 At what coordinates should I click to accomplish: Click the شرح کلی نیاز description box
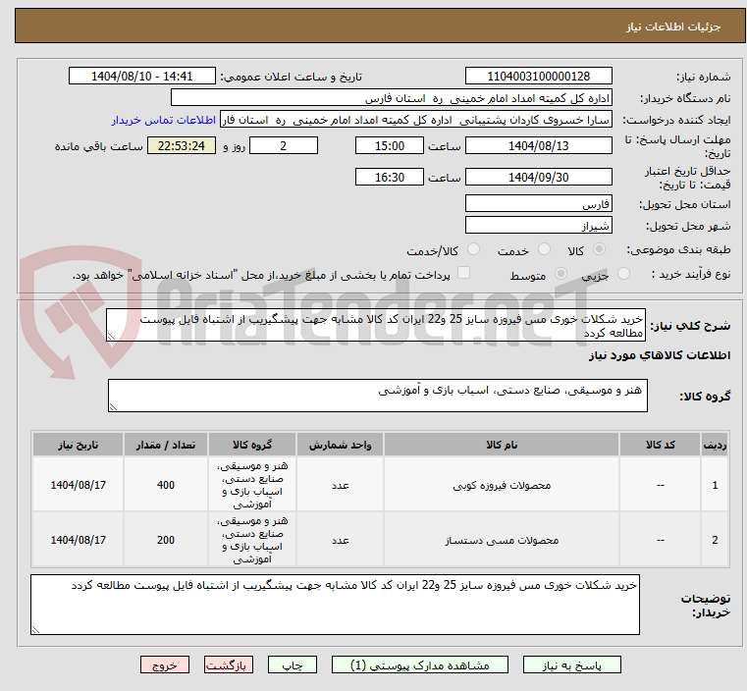coord(376,326)
